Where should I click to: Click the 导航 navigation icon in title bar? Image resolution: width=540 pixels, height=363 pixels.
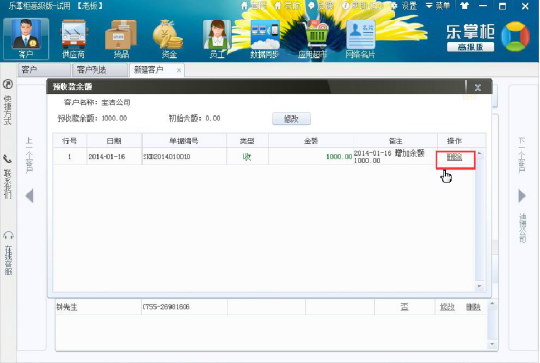(x=278, y=6)
